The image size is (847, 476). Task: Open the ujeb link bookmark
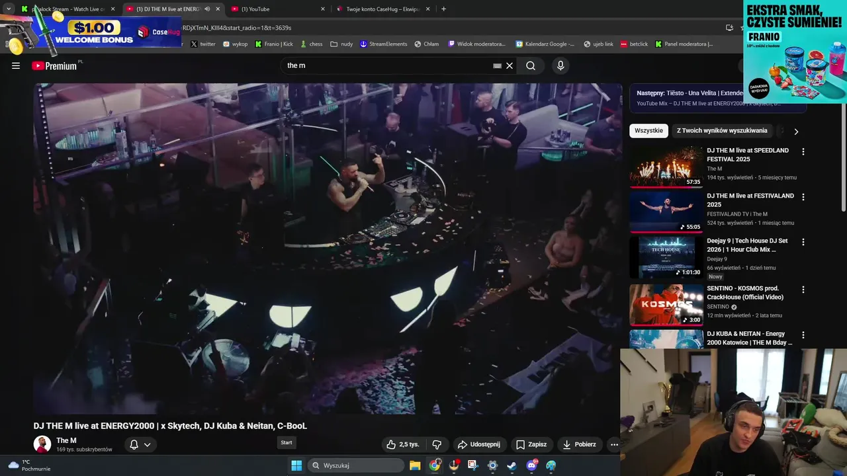click(x=599, y=44)
